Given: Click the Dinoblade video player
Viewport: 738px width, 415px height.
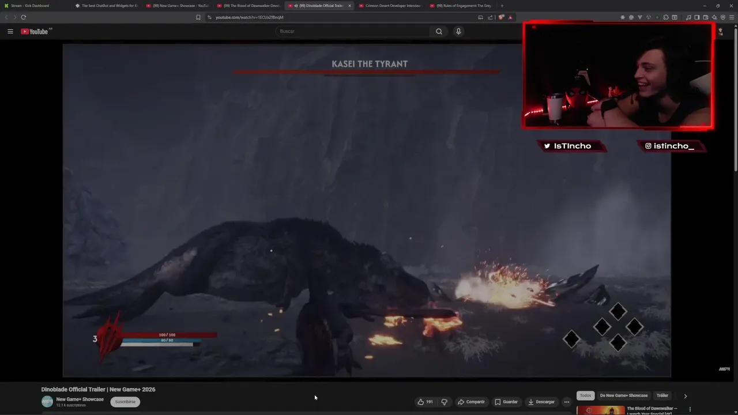Looking at the screenshot, I should (367, 210).
